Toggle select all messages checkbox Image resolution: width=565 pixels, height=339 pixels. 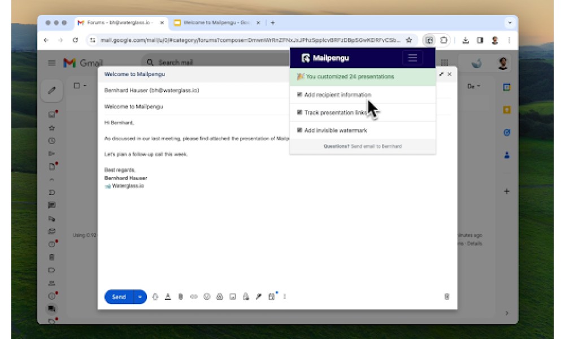point(77,86)
